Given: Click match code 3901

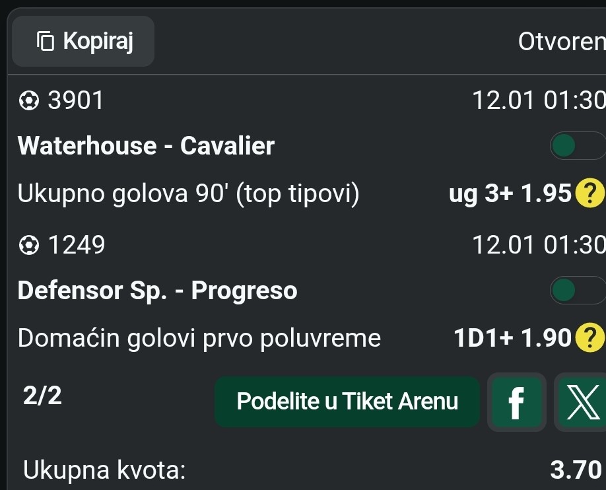Looking at the screenshot, I should coord(76,101).
